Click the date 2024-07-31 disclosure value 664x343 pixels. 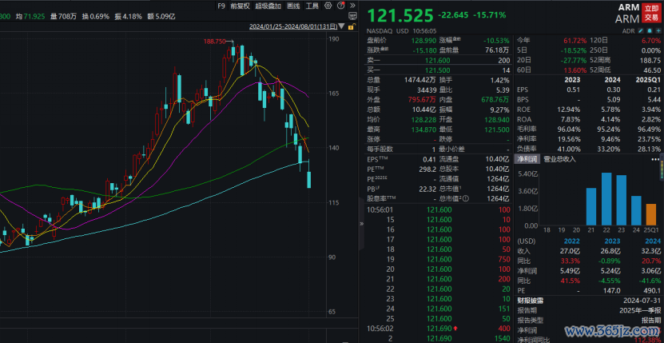644,301
